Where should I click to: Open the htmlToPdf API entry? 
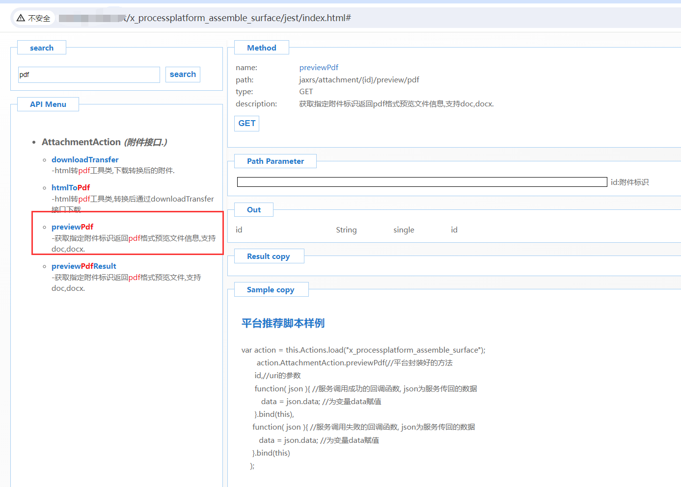coord(71,187)
